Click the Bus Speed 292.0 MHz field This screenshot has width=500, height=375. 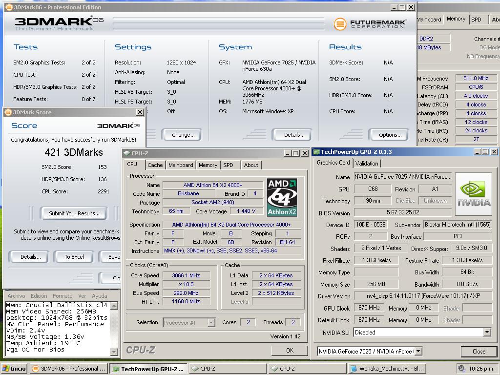tap(186, 293)
